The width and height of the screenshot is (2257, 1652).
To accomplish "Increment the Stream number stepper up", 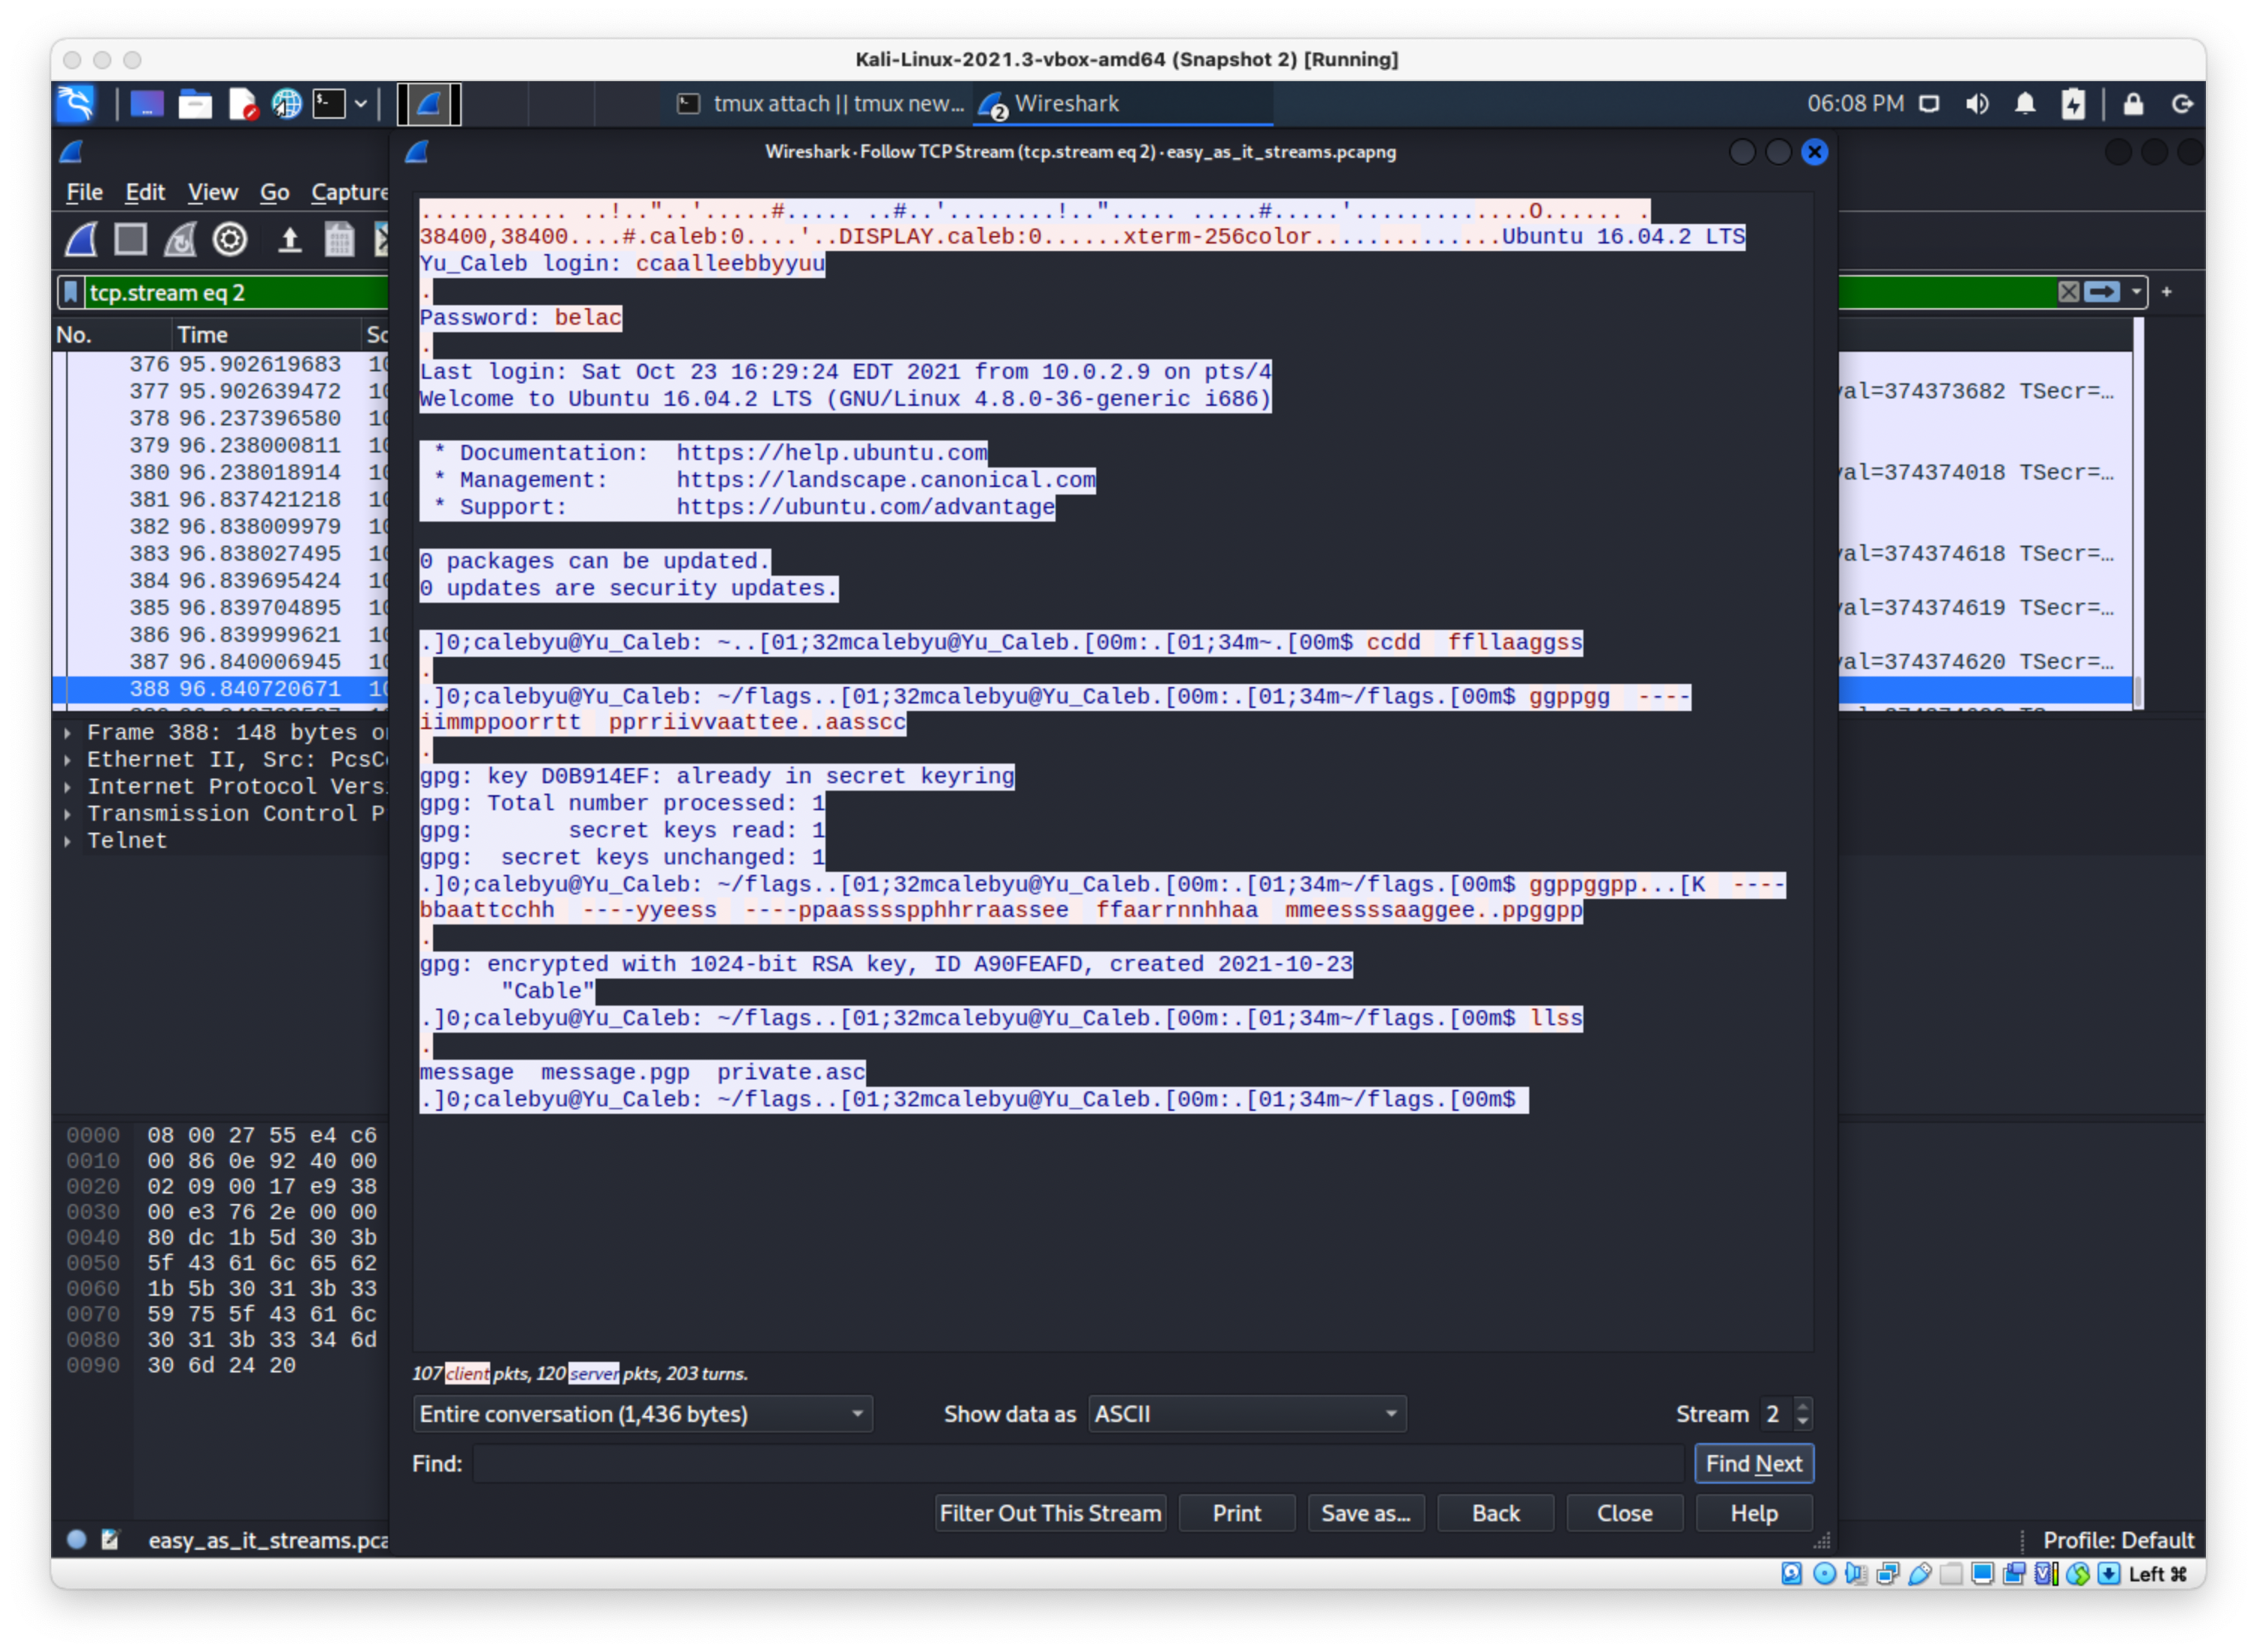I will tap(1804, 1407).
